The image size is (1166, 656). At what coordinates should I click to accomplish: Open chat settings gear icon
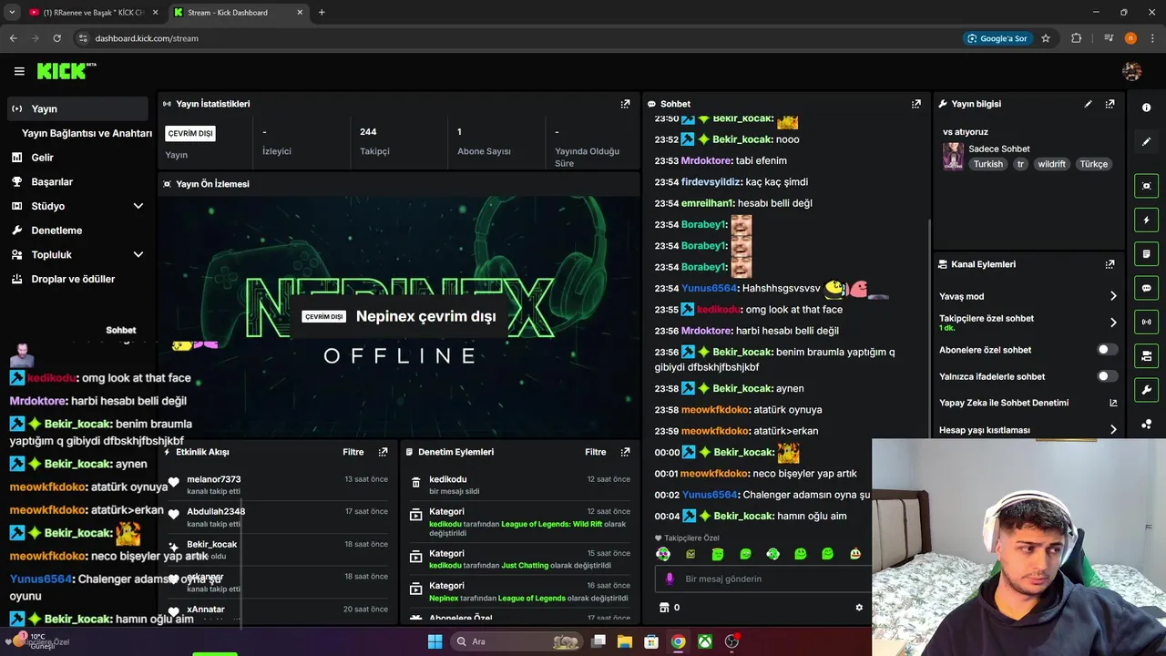pos(858,608)
